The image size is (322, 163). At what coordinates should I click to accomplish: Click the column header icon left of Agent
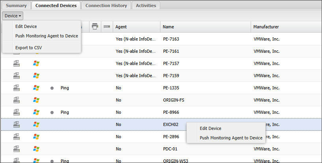coord(106,26)
